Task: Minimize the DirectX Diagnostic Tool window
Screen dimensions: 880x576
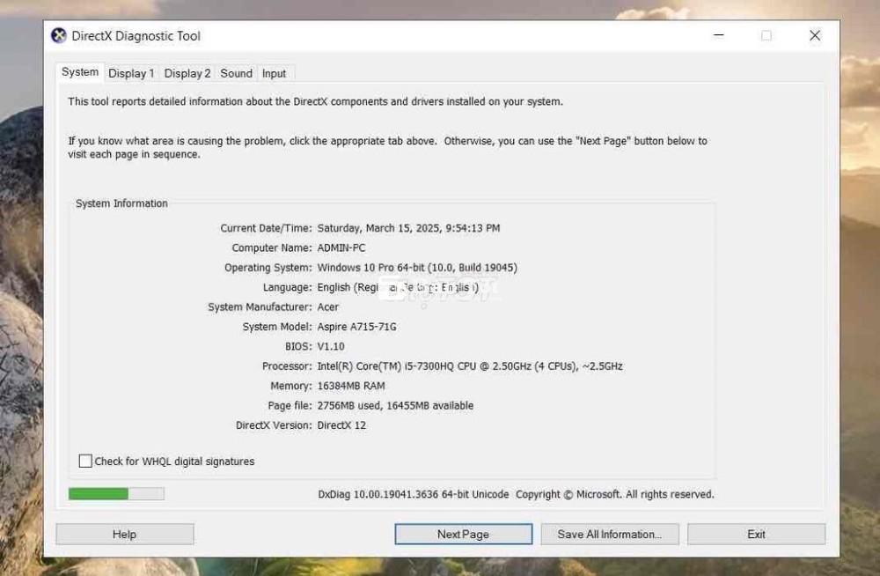Action: click(x=718, y=35)
